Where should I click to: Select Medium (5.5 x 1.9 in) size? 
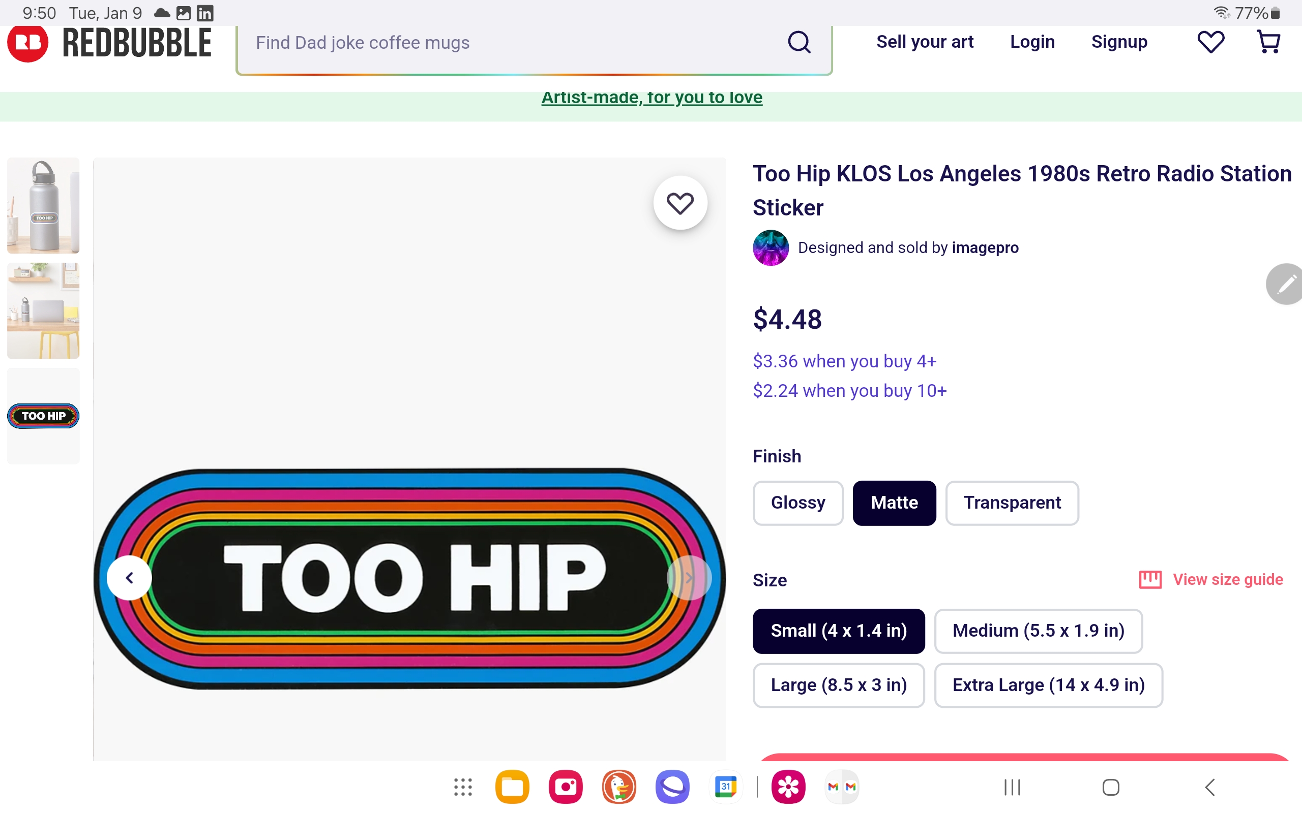point(1038,631)
